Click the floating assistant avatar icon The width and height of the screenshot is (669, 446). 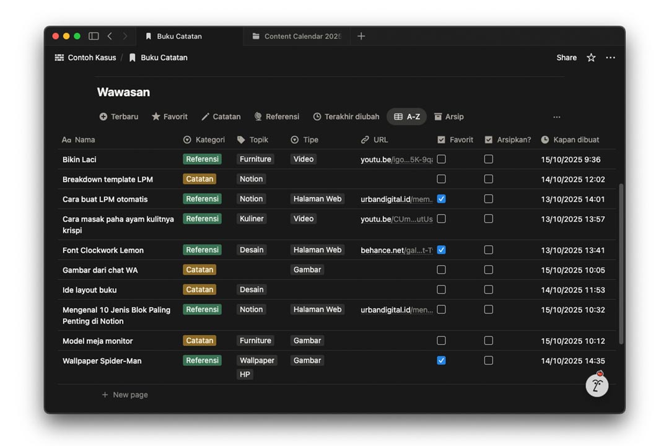click(x=597, y=385)
